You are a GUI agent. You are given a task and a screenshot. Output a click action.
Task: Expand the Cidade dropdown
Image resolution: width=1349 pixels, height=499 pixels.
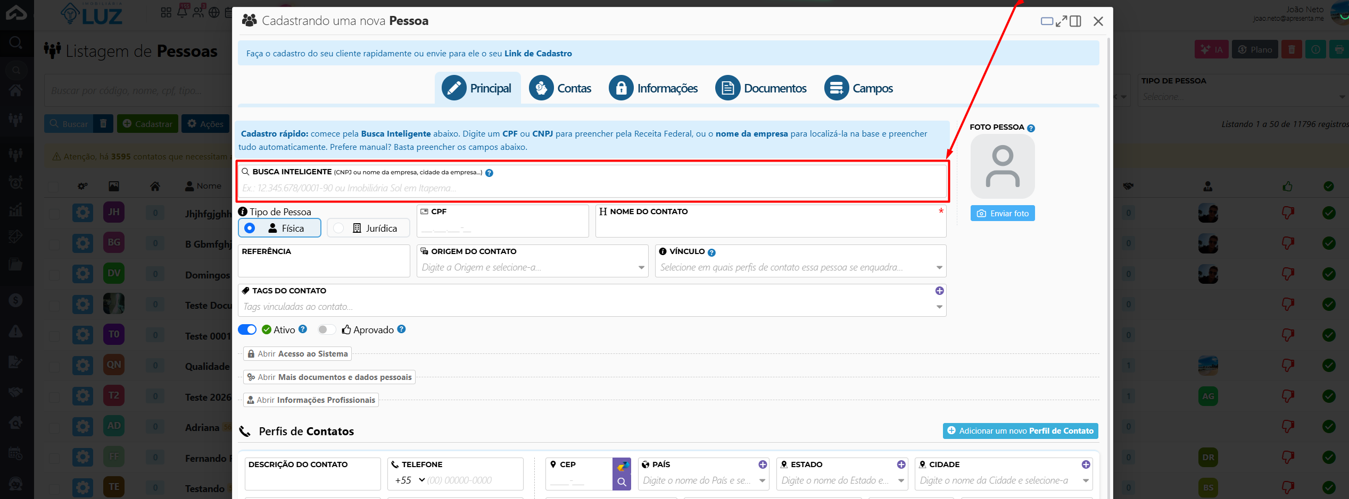pyautogui.click(x=1086, y=480)
